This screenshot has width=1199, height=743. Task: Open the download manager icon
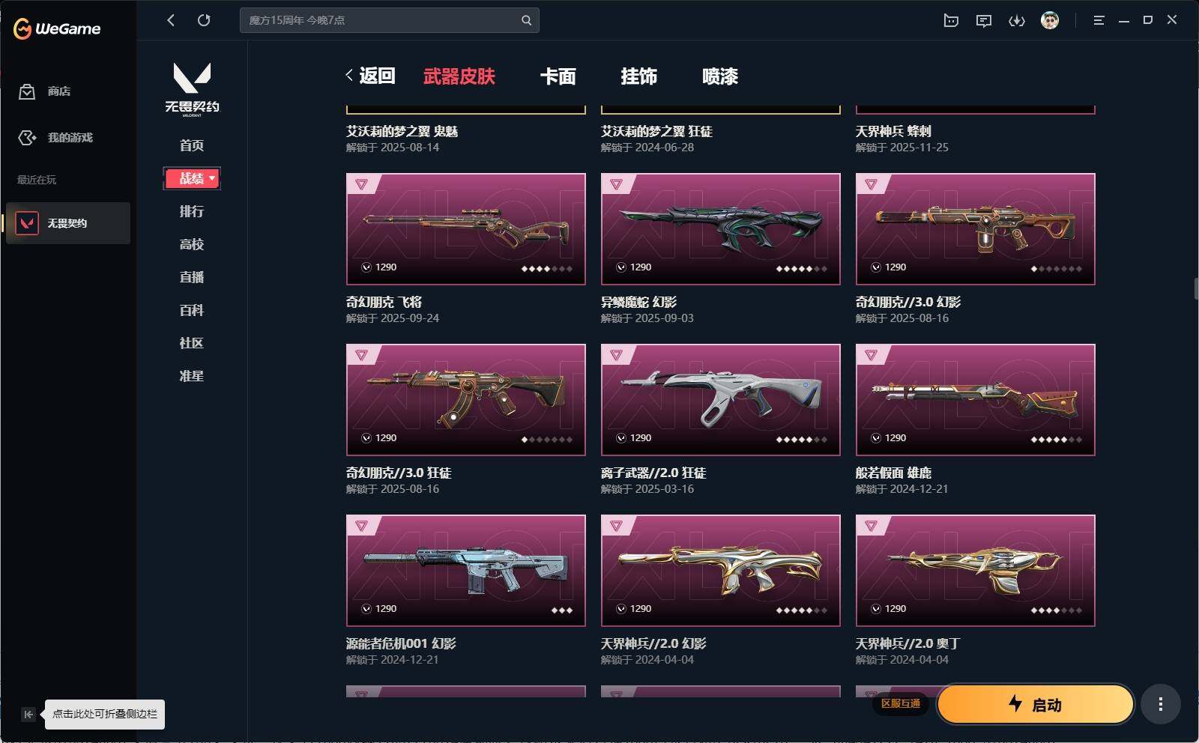coord(1017,20)
